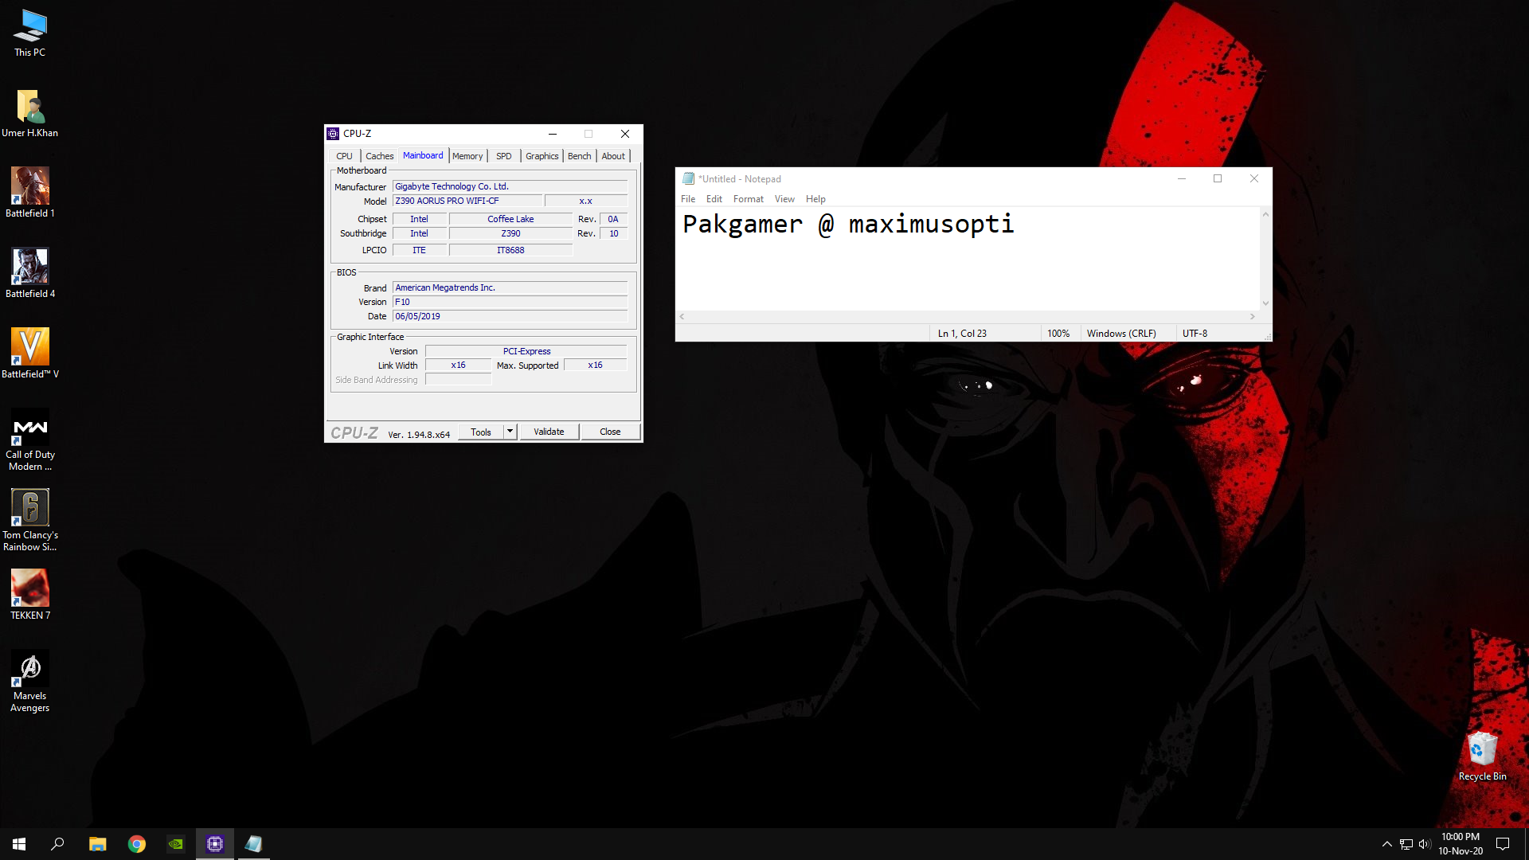Click PCI-Express version field
Image resolution: width=1529 pixels, height=860 pixels.
point(526,351)
